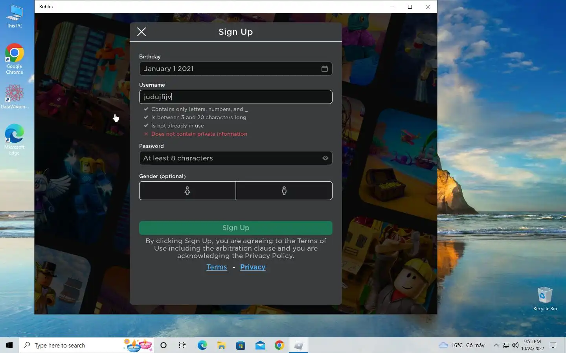
Task: Click 'Is between 3 and 20 characters long' text
Action: (199, 117)
